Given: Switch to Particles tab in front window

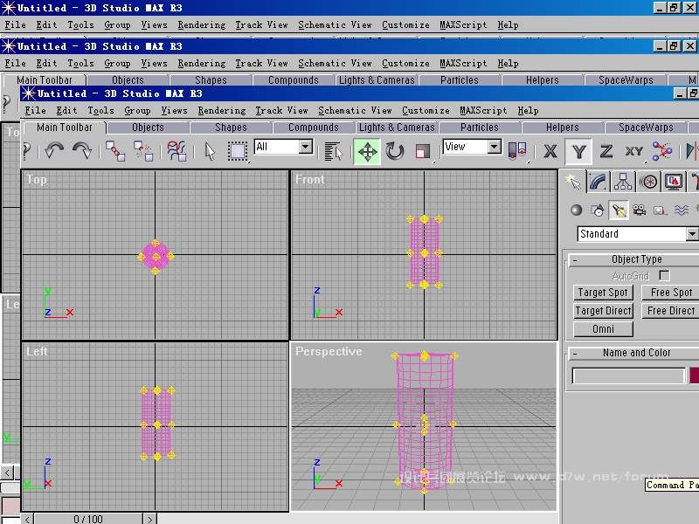Looking at the screenshot, I should click(x=479, y=128).
